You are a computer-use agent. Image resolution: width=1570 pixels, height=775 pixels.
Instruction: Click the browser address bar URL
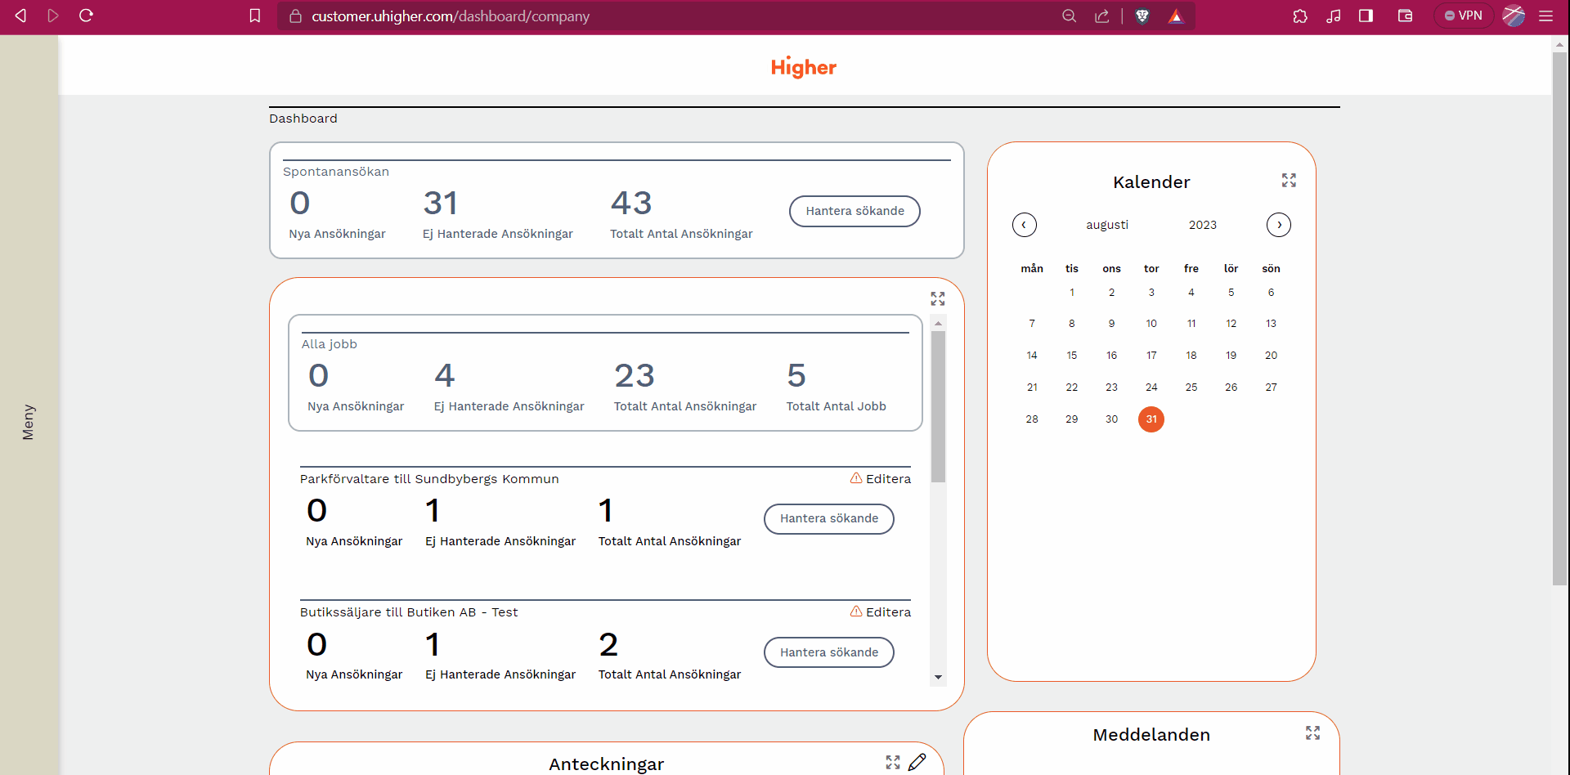pyautogui.click(x=451, y=16)
